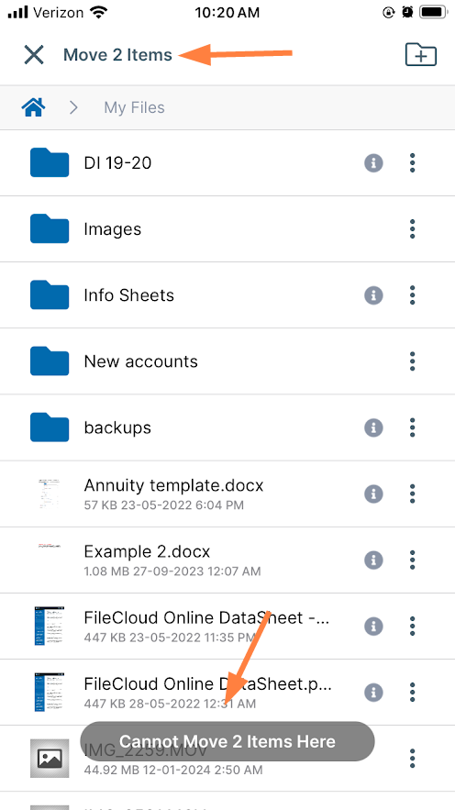
Task: Go to home via house icon
Action: 34,107
